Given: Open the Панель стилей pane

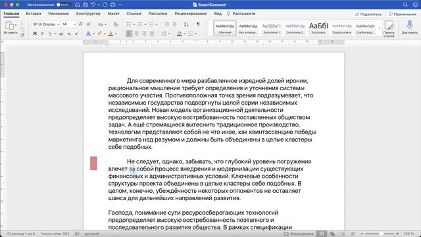Looking at the screenshot, I should [x=389, y=28].
